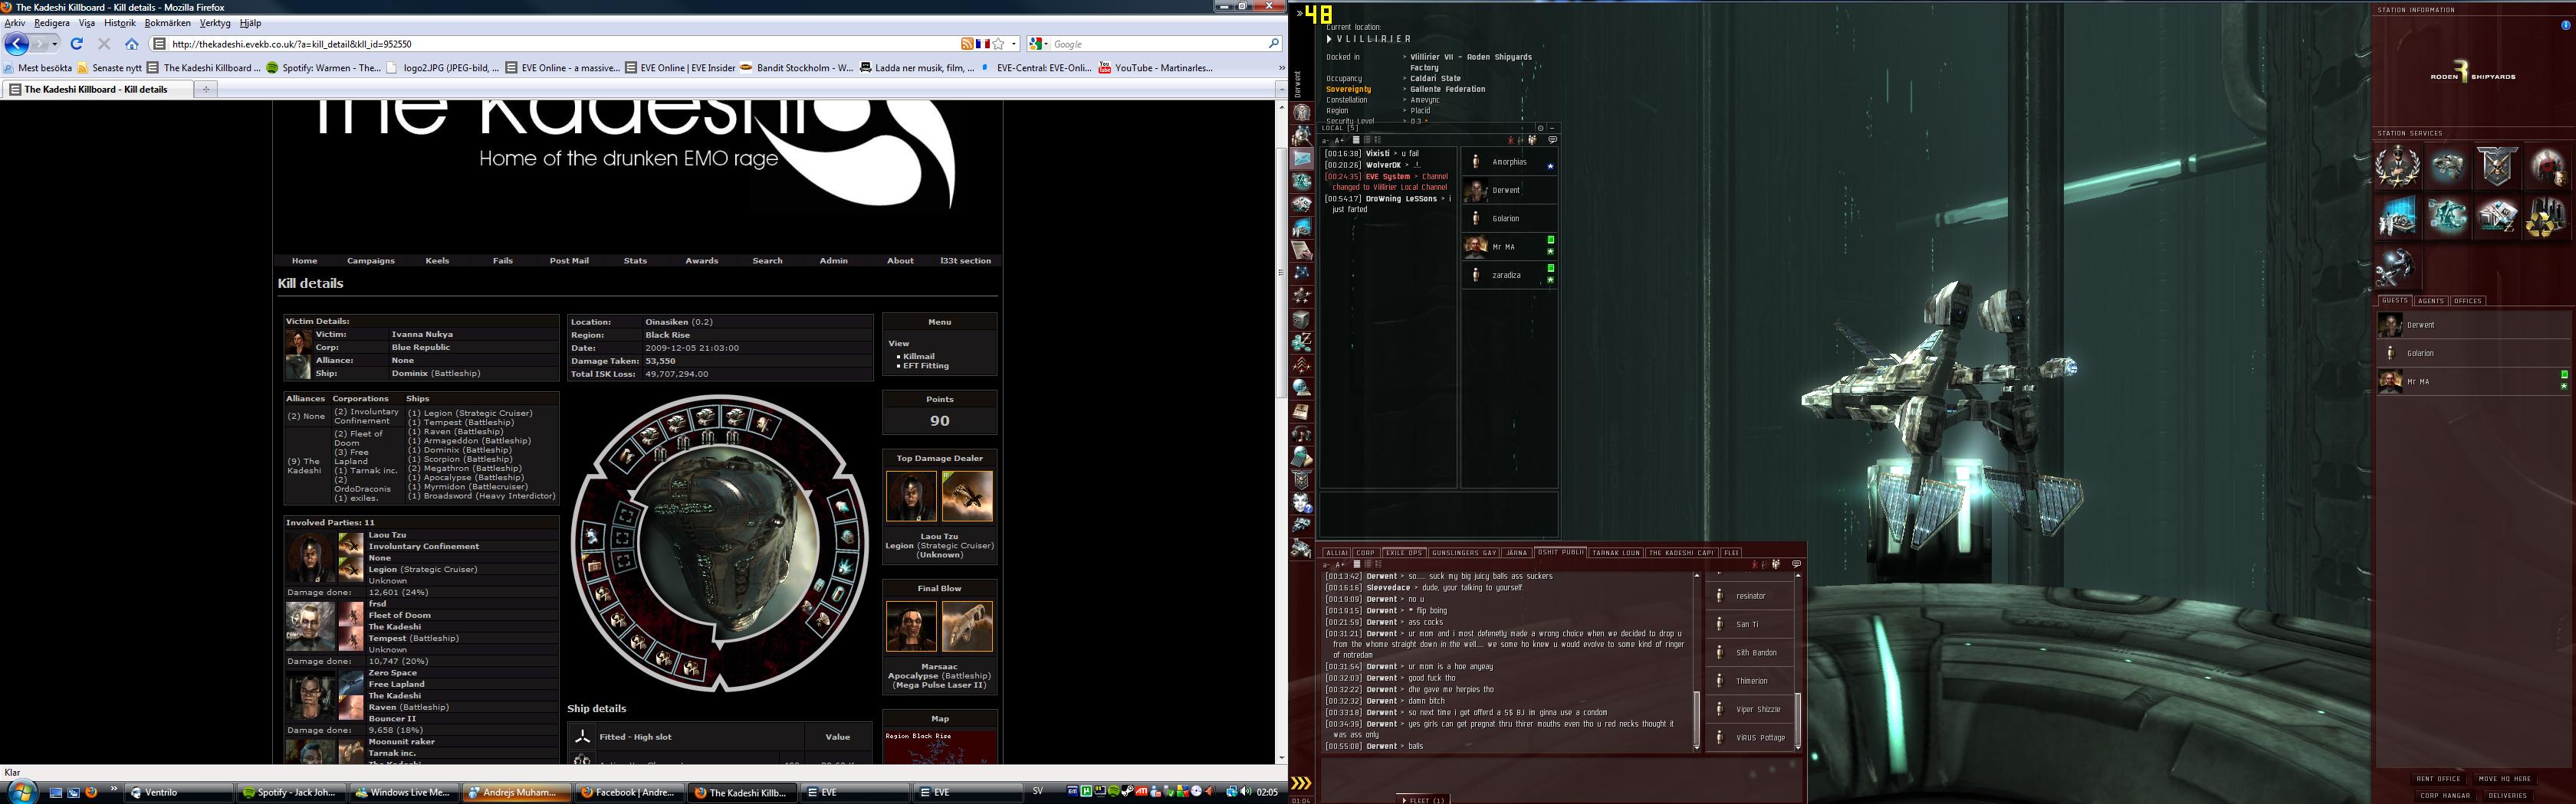Click the Firefox page vertical scrollbar

pos(1281,273)
